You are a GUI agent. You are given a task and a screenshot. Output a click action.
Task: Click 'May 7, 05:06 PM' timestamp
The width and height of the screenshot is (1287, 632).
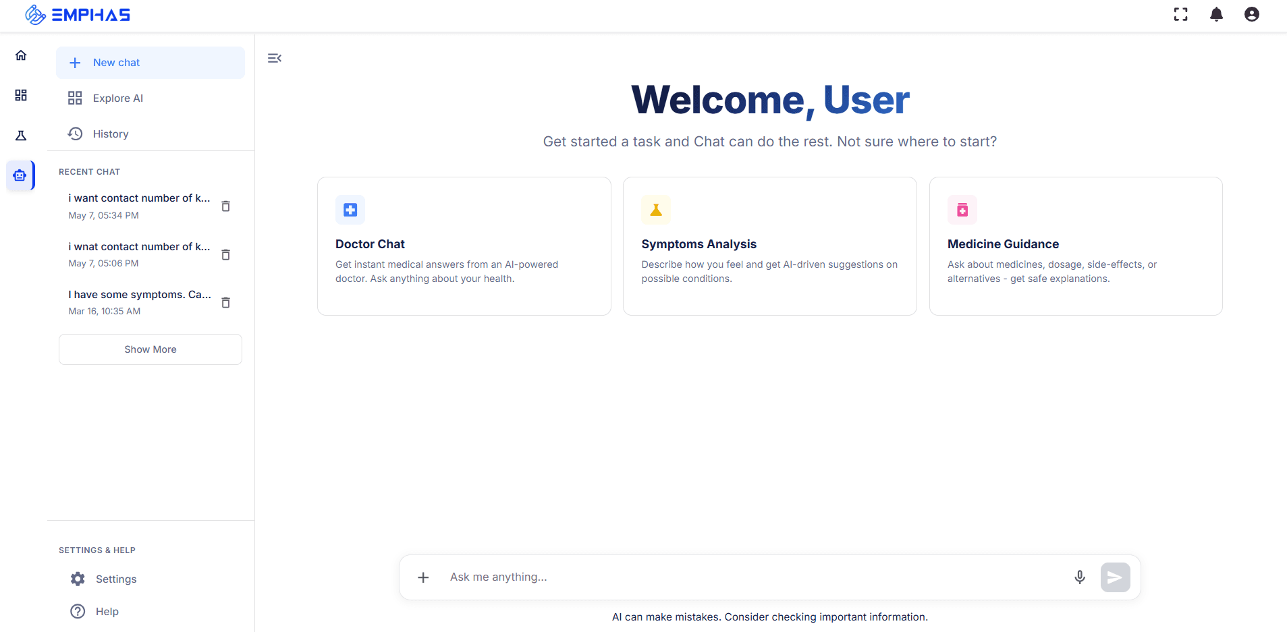[x=103, y=264]
